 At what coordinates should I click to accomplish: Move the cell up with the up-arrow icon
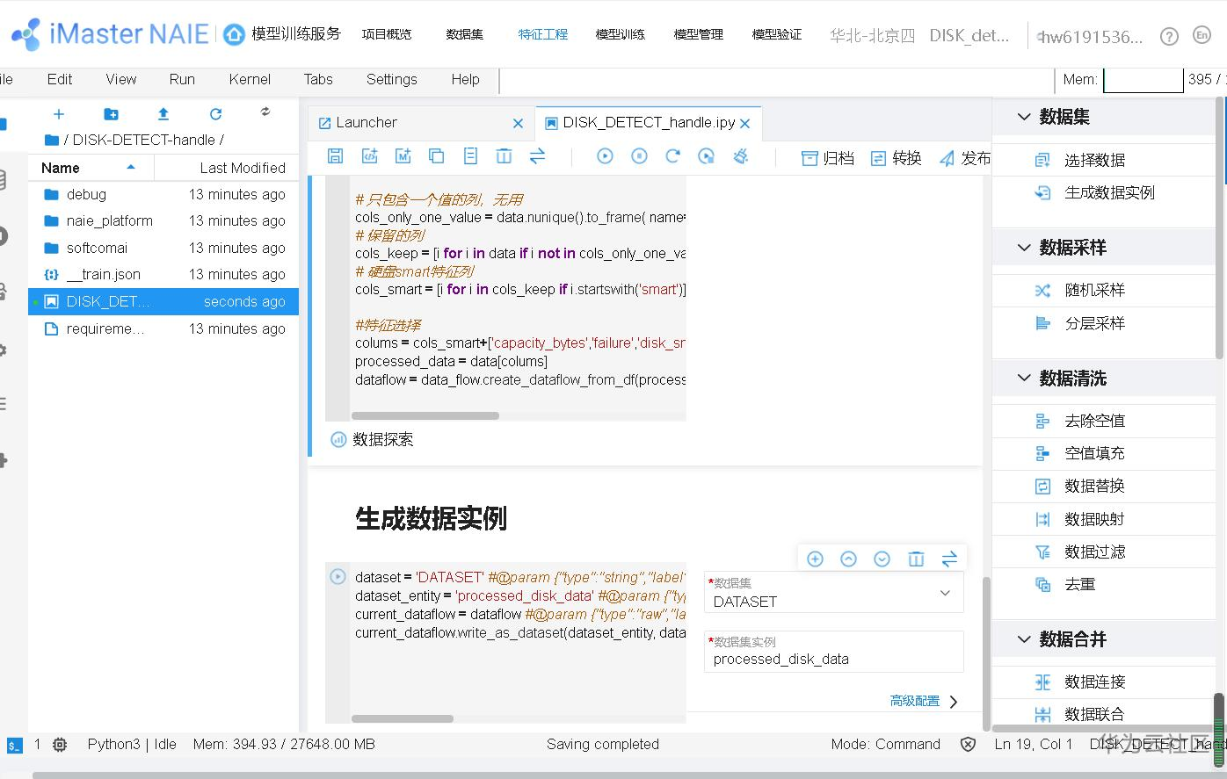(848, 559)
